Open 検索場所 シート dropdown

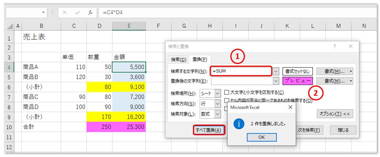point(218,93)
